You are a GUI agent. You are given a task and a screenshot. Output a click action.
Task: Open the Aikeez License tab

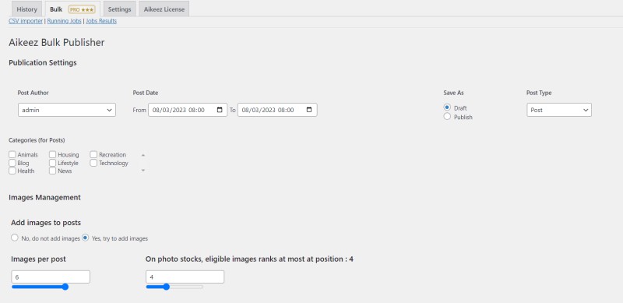pos(164,9)
